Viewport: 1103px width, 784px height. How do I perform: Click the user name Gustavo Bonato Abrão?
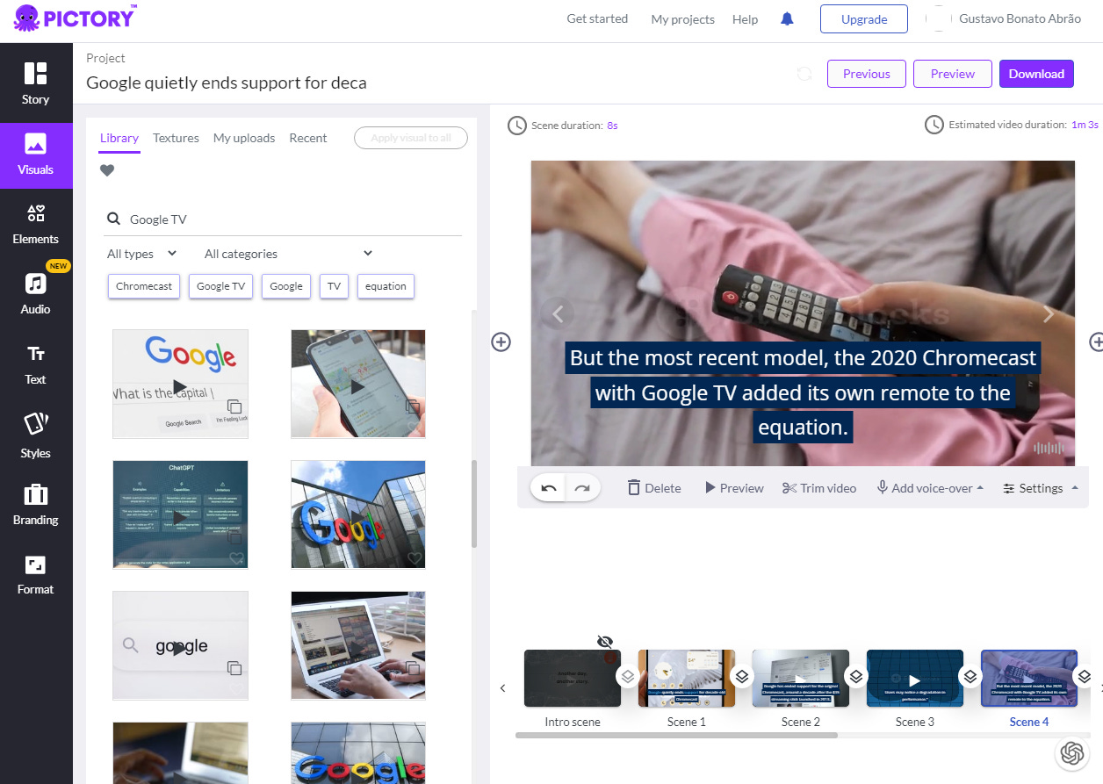(1020, 18)
